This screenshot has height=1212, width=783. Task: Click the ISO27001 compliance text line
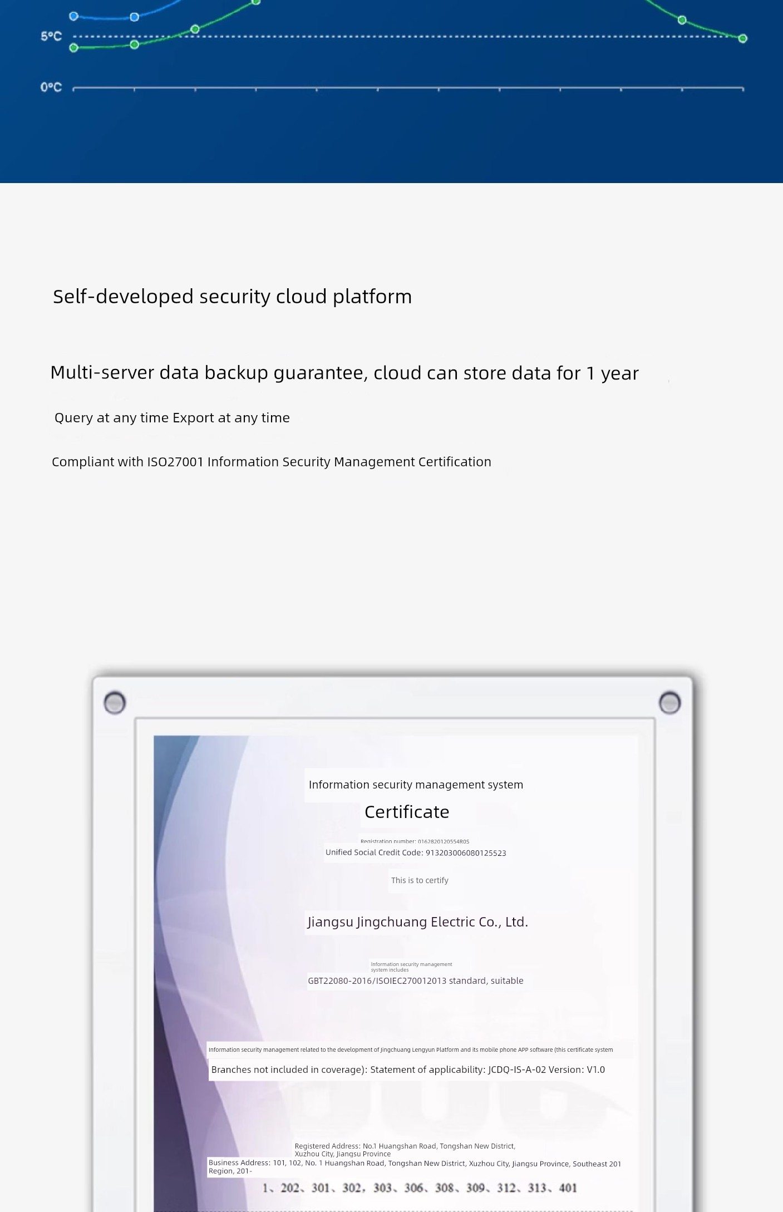click(272, 462)
